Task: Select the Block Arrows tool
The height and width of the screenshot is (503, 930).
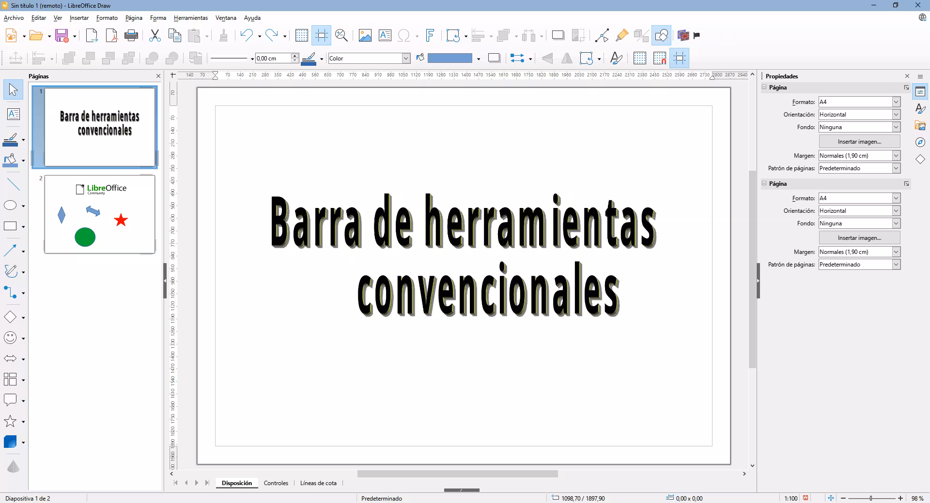Action: [x=11, y=358]
